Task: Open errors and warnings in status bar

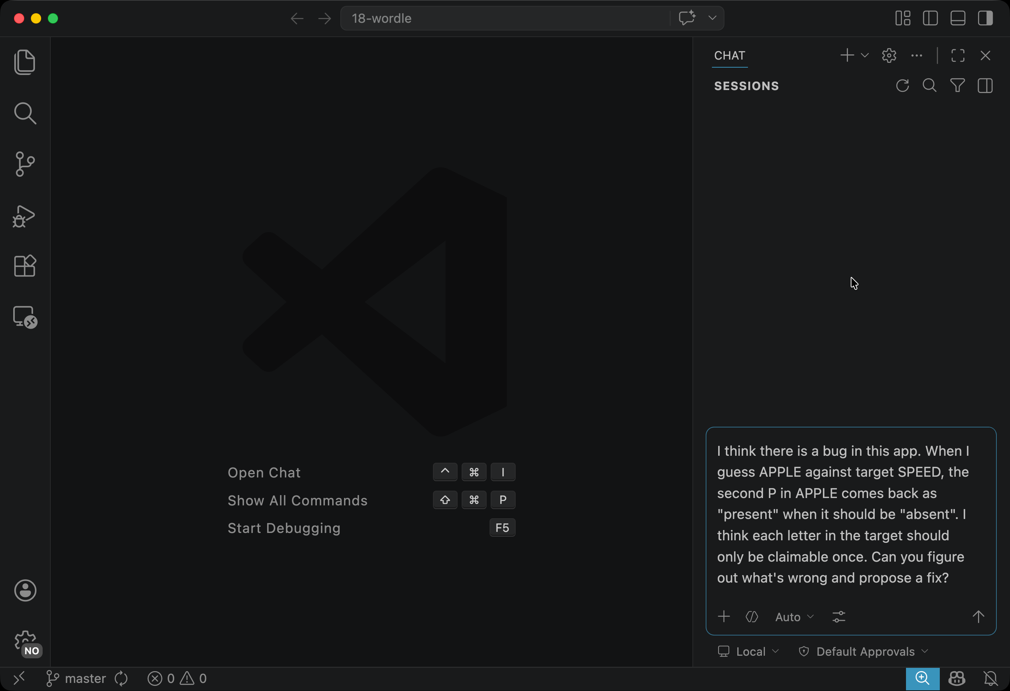Action: pyautogui.click(x=177, y=679)
